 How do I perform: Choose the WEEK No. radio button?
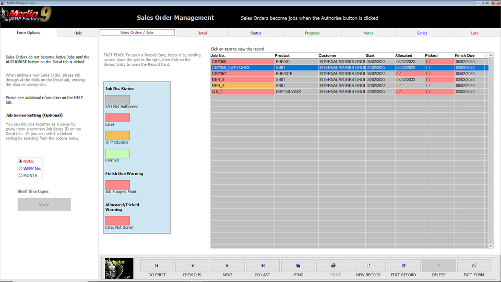(x=21, y=169)
